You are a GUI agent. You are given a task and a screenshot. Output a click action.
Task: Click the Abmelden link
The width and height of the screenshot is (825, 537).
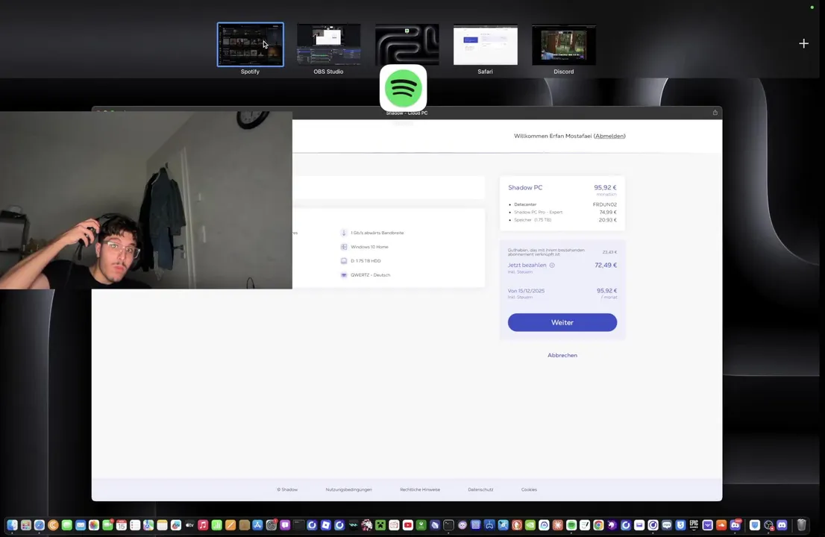coord(609,136)
